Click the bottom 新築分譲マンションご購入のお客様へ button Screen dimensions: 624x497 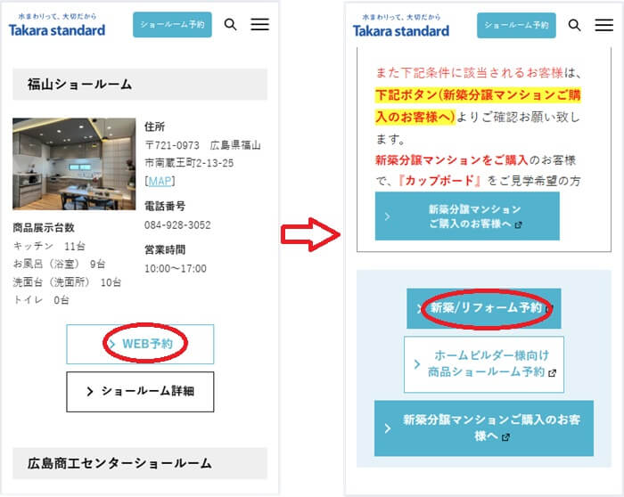tap(483, 428)
